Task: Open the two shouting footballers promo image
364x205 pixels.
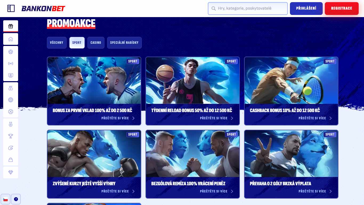Action: (x=94, y=81)
